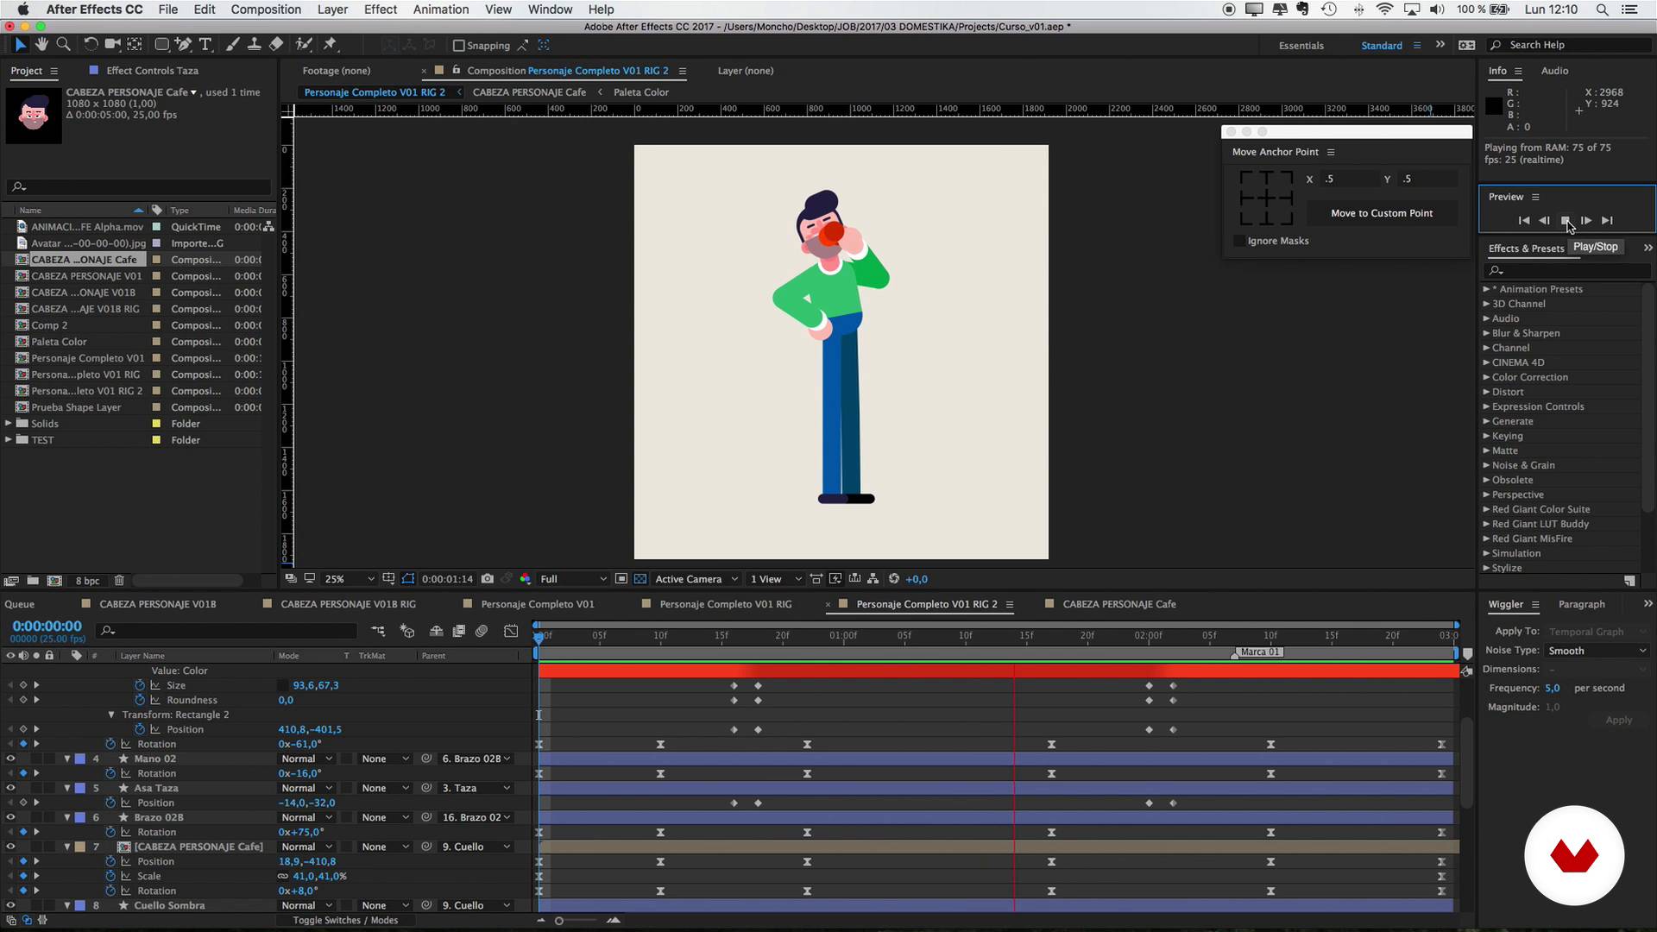Select the Rotation tool
The height and width of the screenshot is (932, 1657).
(x=91, y=44)
